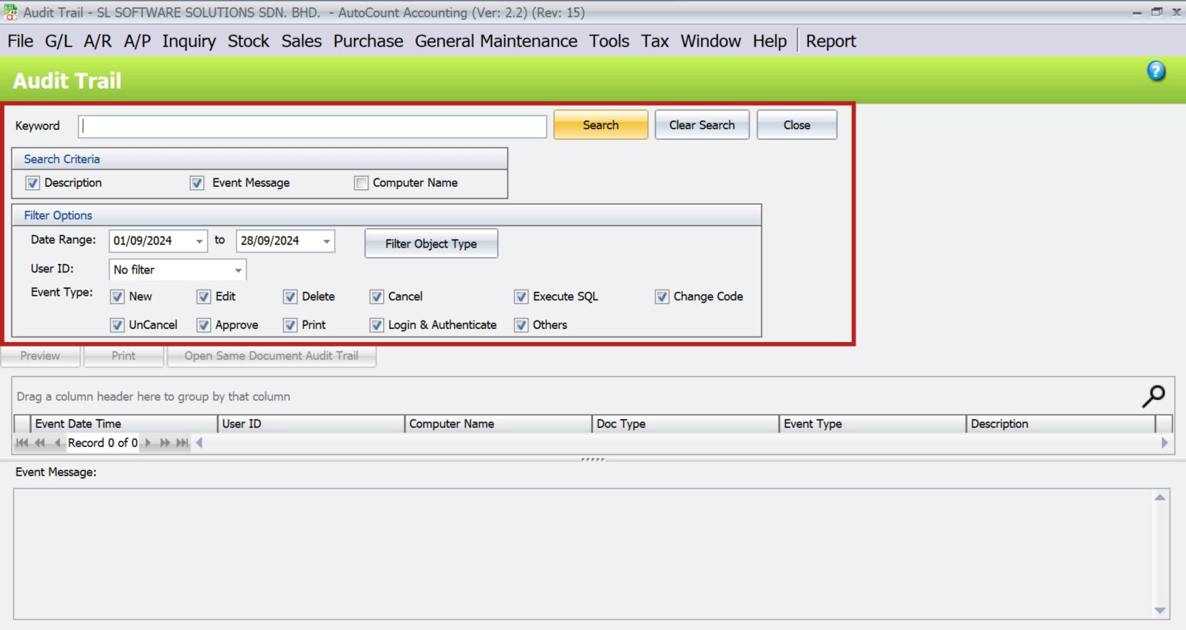1186x630 pixels.
Task: Open the Audit Trail help via question mark icon
Action: 1156,70
